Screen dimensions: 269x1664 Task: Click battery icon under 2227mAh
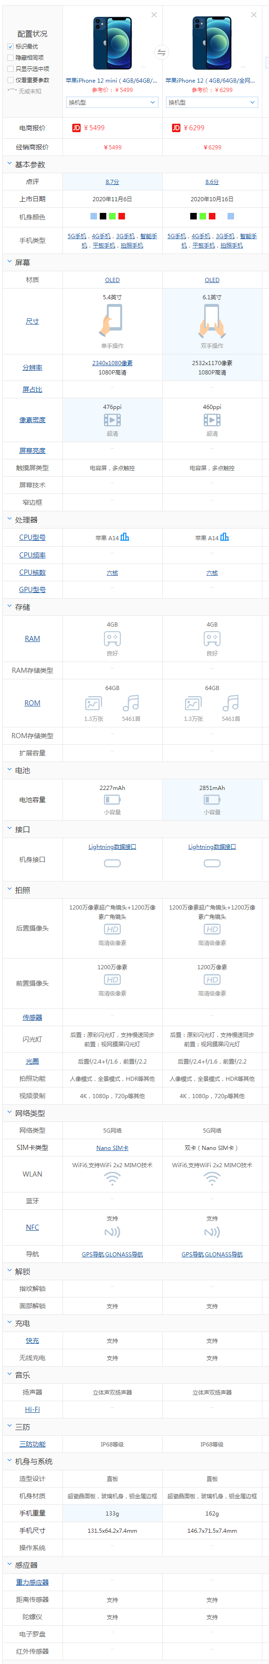tap(112, 799)
